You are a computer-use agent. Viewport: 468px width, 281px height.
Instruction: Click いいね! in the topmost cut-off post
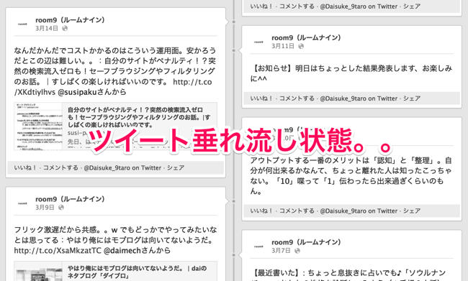click(261, 6)
